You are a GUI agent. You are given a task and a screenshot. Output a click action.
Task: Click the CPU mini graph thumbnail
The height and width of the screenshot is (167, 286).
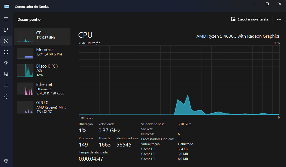coord(25,37)
